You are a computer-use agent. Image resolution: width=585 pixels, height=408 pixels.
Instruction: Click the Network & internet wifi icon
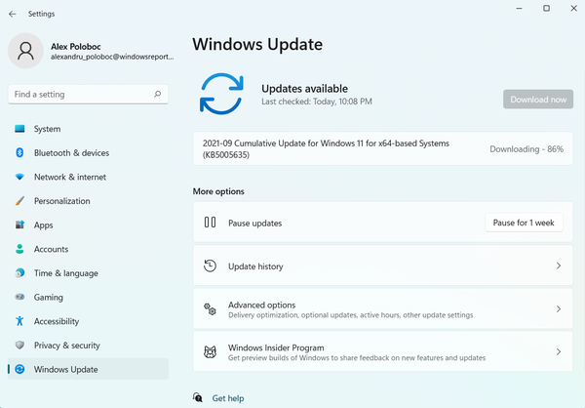tap(19, 178)
